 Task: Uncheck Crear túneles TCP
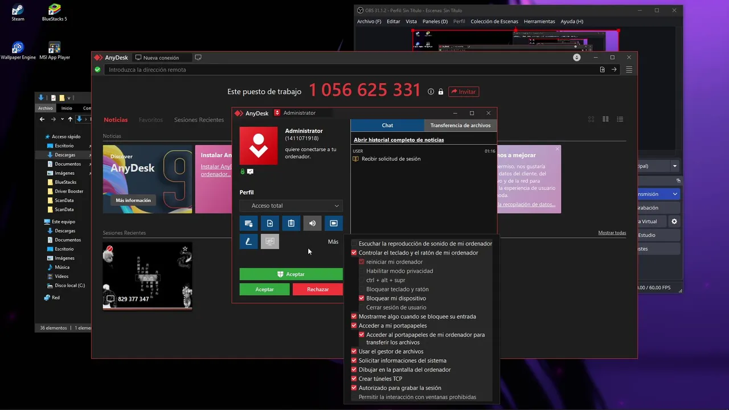tap(354, 379)
